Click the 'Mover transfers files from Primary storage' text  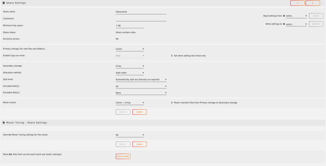tap(206, 103)
